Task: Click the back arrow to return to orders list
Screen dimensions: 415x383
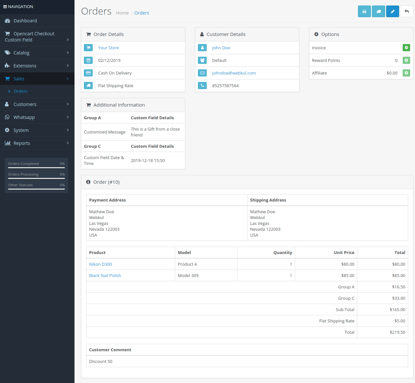Action: point(407,11)
